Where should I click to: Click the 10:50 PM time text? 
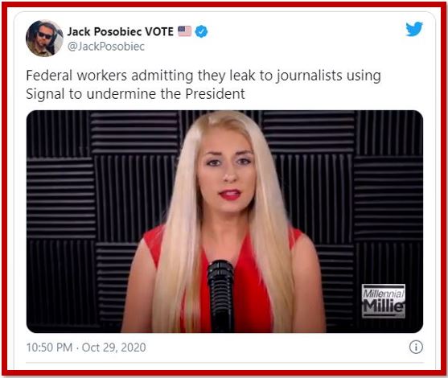tap(49, 347)
